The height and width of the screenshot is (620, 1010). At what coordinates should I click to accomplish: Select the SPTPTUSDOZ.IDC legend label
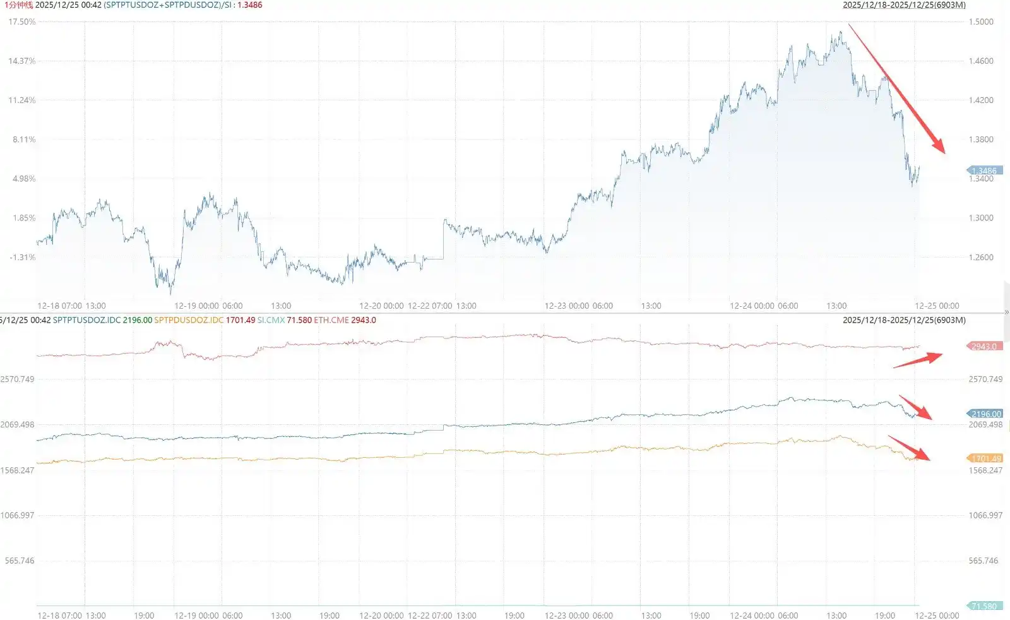86,320
